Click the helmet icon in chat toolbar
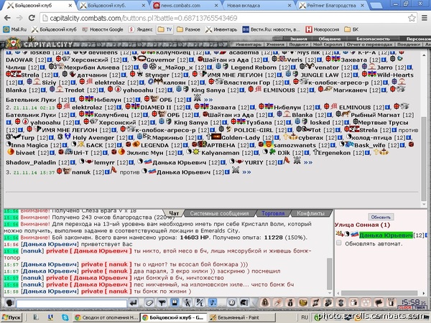The height and width of the screenshot is (323, 431). point(244,303)
